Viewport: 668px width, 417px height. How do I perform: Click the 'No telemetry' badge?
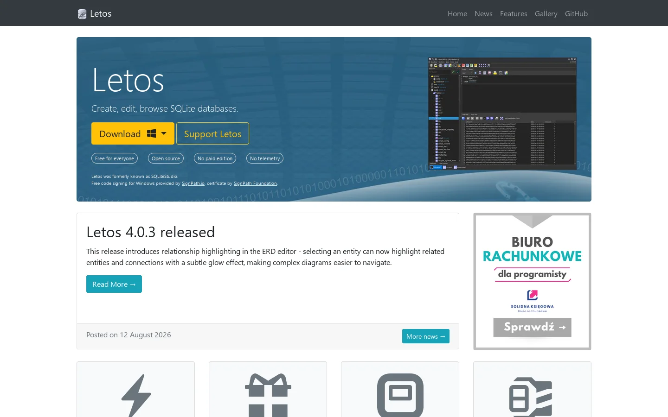click(265, 158)
